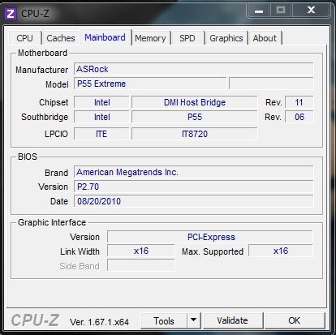Click the OK button
Screen dimensions: 336x335
(x=295, y=320)
